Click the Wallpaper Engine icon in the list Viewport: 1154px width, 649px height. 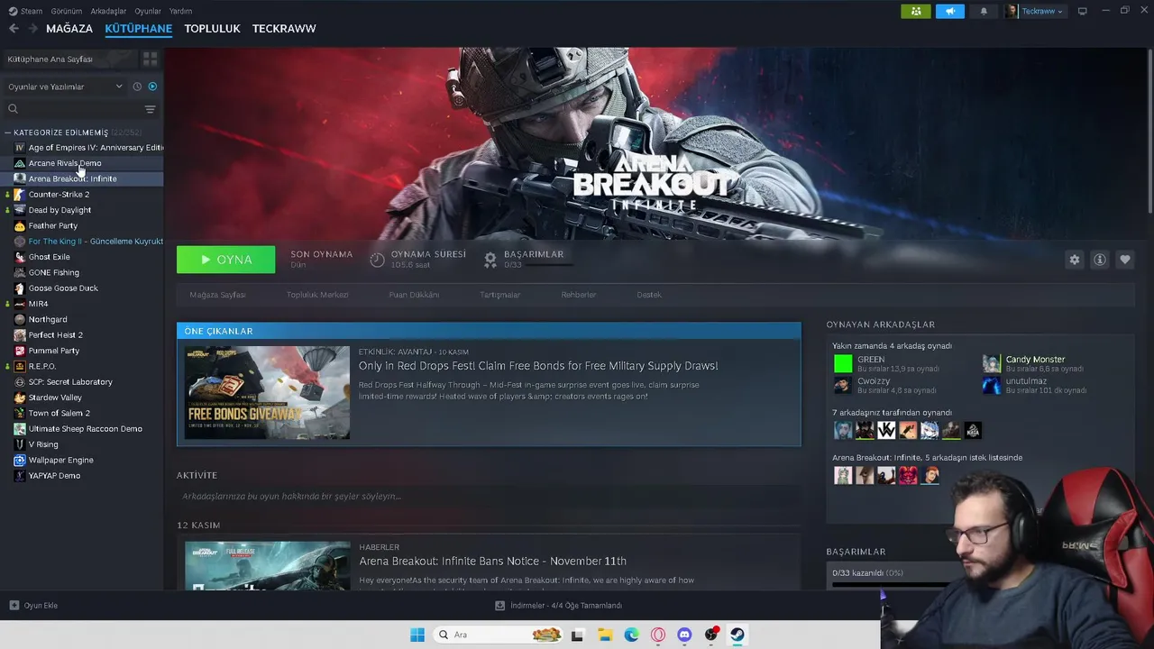[20, 460]
